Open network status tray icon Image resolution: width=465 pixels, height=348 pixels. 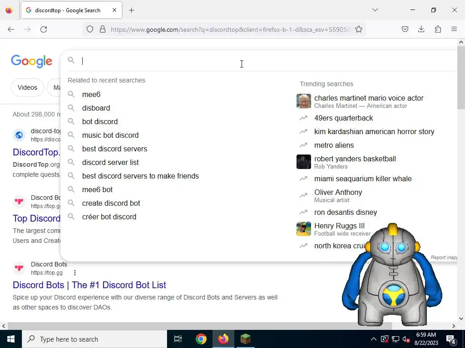396,339
